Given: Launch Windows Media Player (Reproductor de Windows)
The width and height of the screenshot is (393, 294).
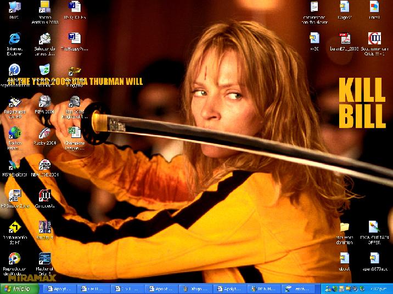Looking at the screenshot, I should [15, 258].
